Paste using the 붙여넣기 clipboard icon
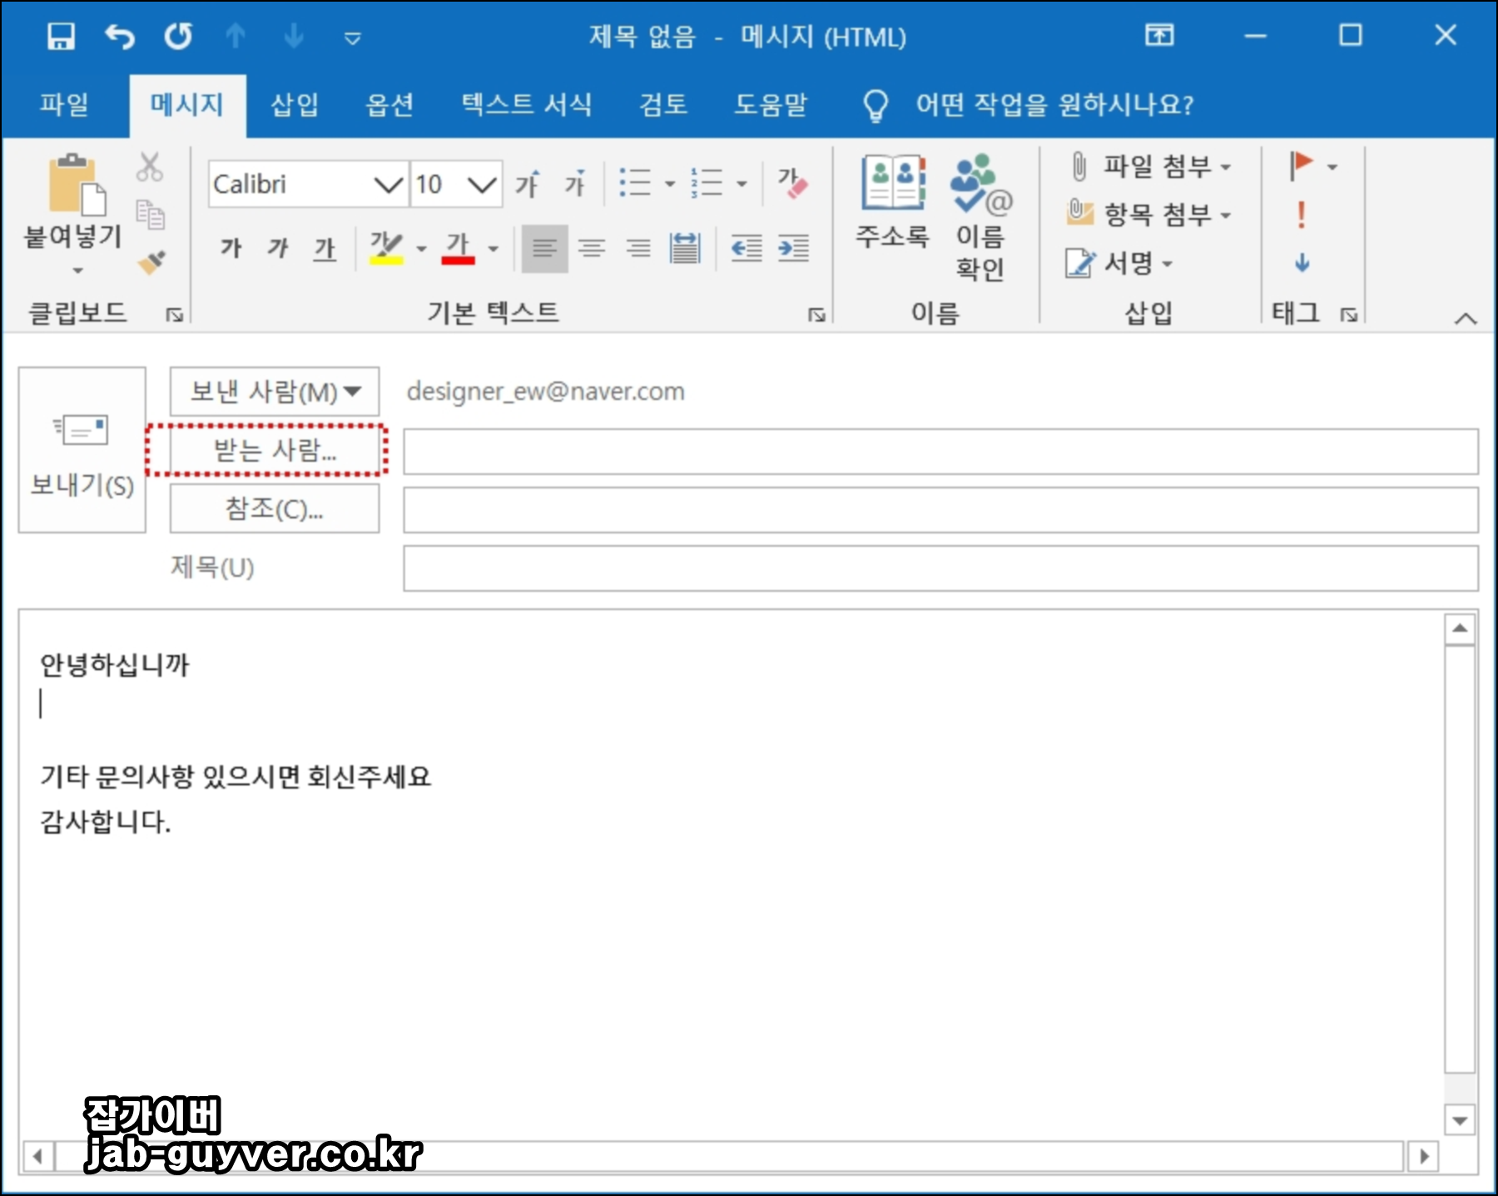1498x1196 pixels. [x=77, y=183]
